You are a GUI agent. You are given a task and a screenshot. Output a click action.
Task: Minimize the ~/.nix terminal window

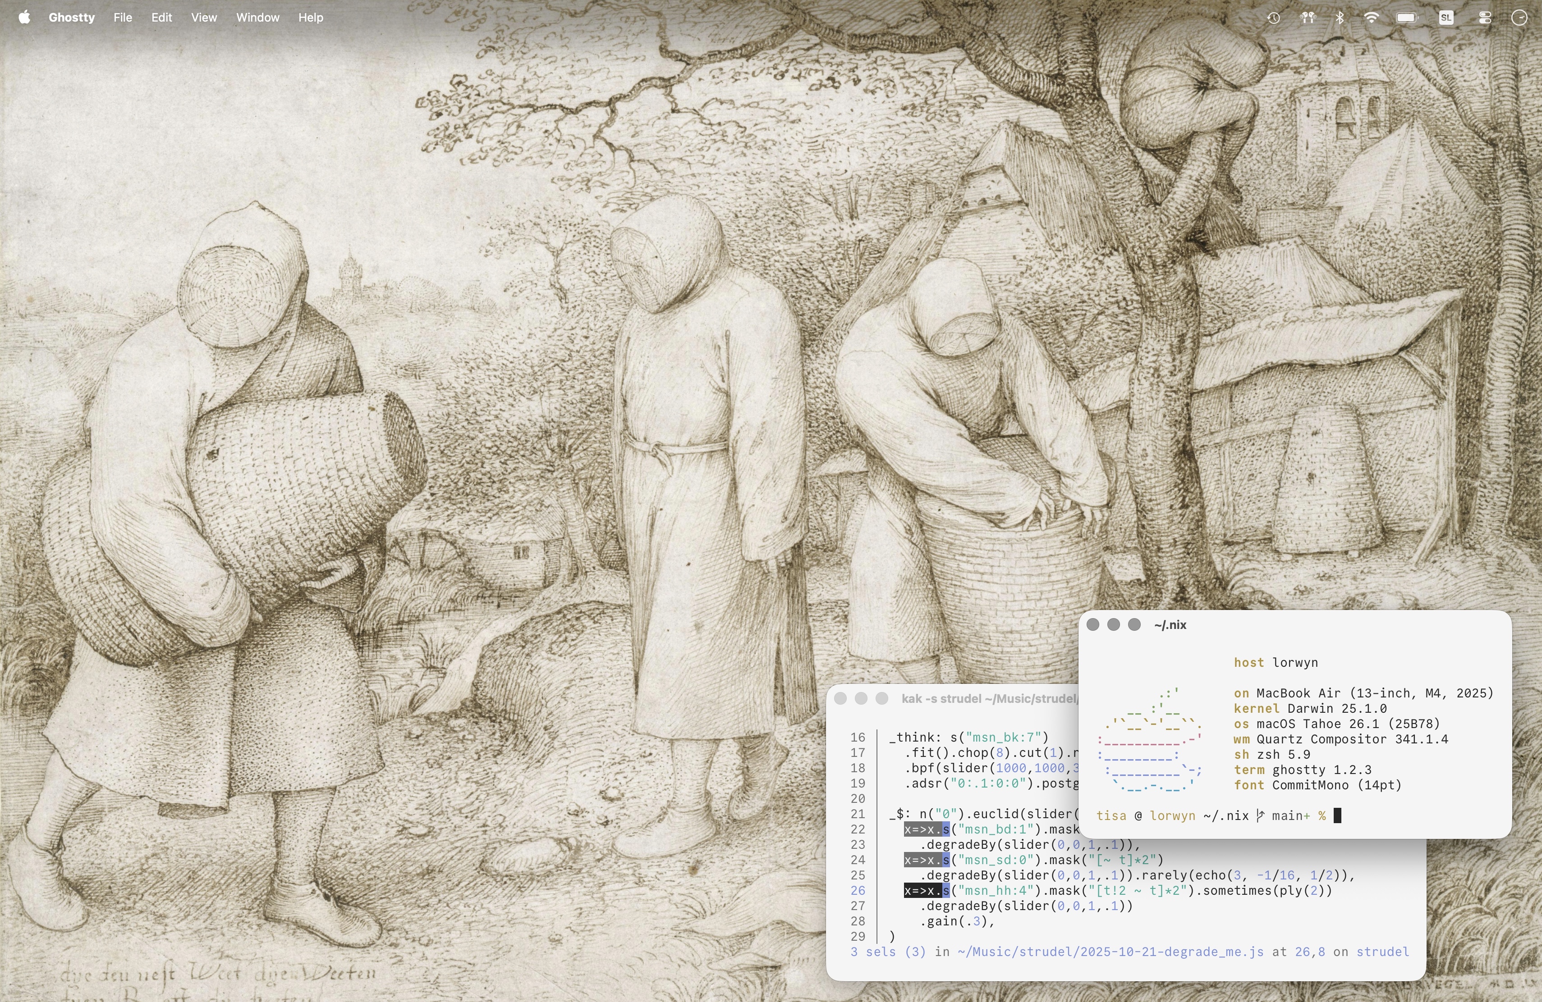click(1113, 624)
